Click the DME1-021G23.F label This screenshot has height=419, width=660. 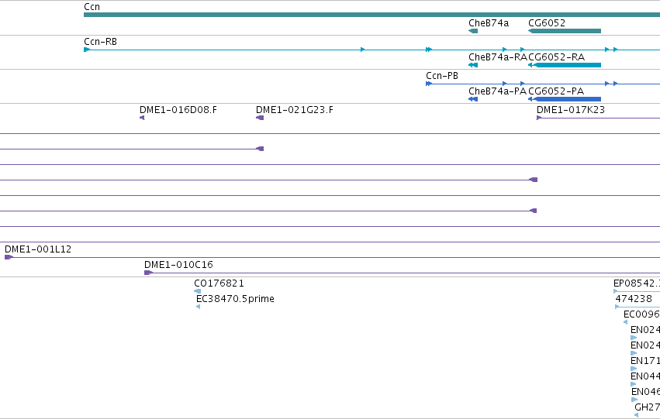[294, 110]
